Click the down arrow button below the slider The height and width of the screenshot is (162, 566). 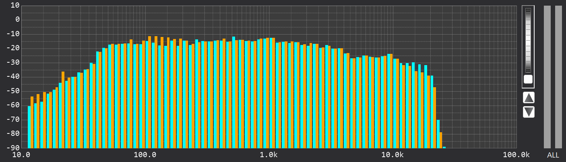[529, 112]
